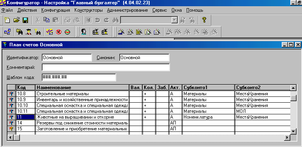
Task: Click the reference constructor wand icon
Action: point(121,32)
